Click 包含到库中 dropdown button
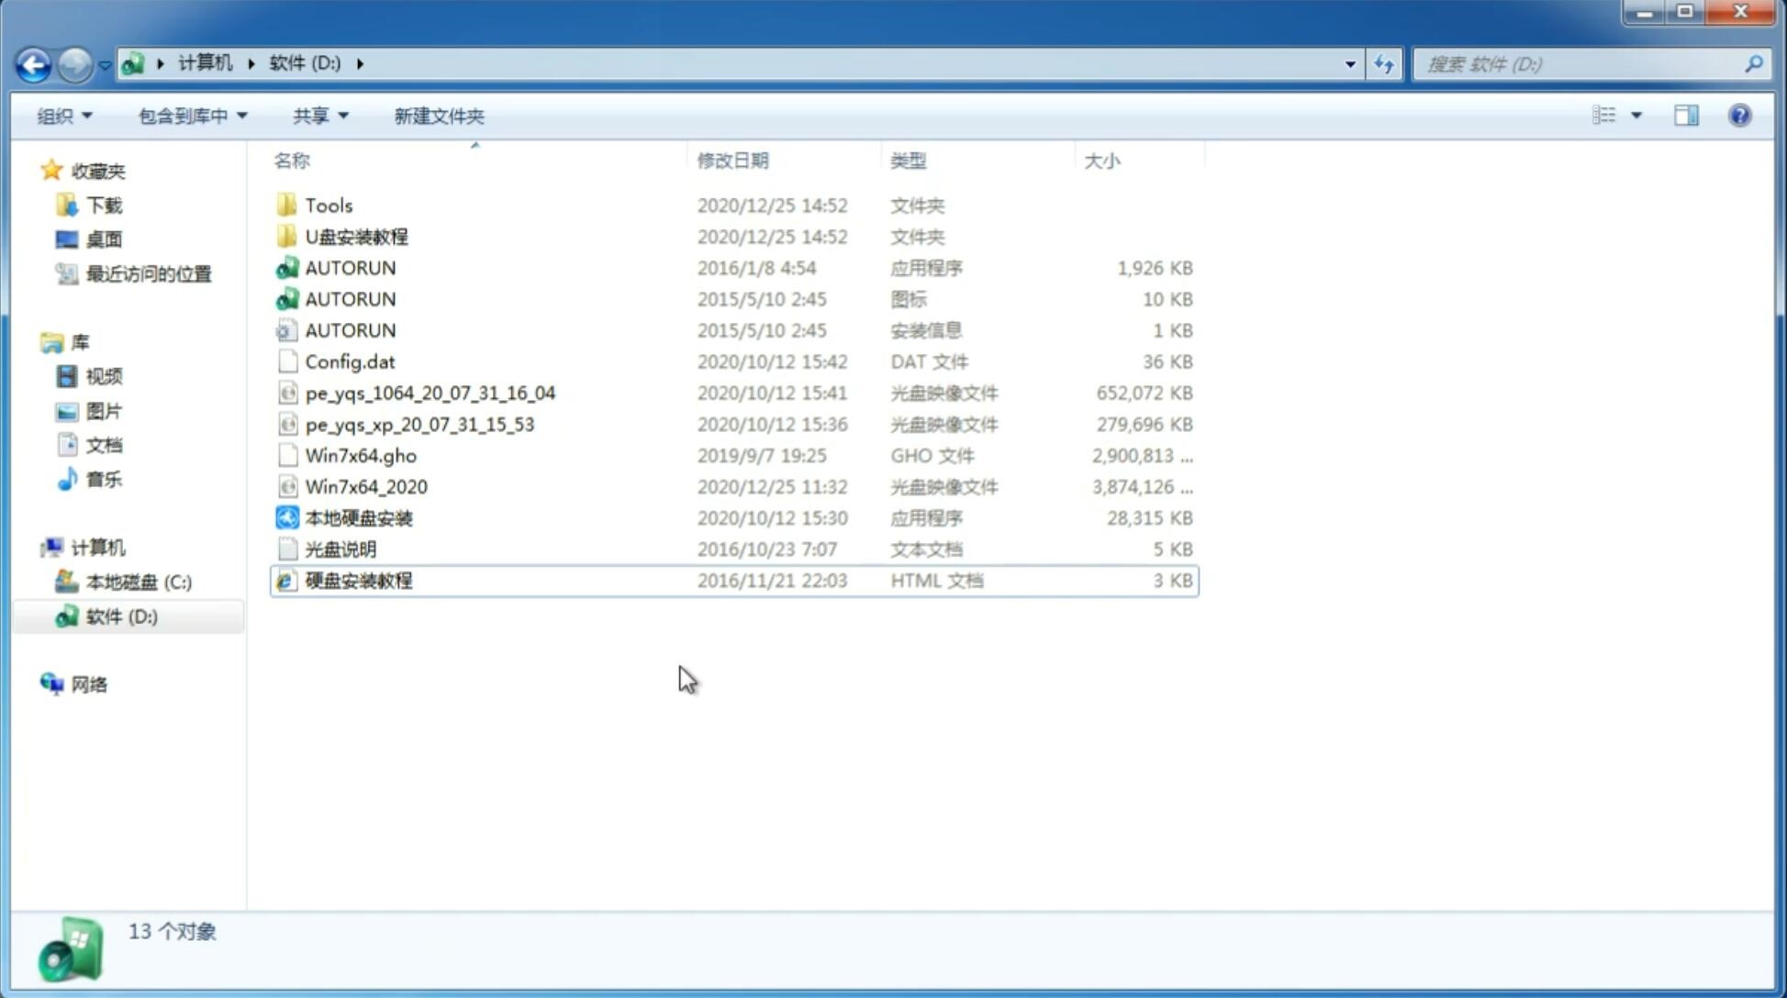The image size is (1787, 998). pyautogui.click(x=190, y=116)
